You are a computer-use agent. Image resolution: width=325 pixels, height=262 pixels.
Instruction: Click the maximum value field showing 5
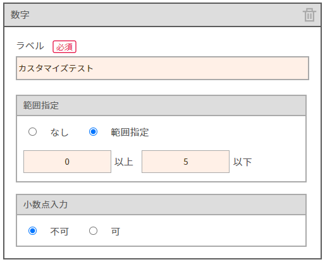(x=185, y=162)
